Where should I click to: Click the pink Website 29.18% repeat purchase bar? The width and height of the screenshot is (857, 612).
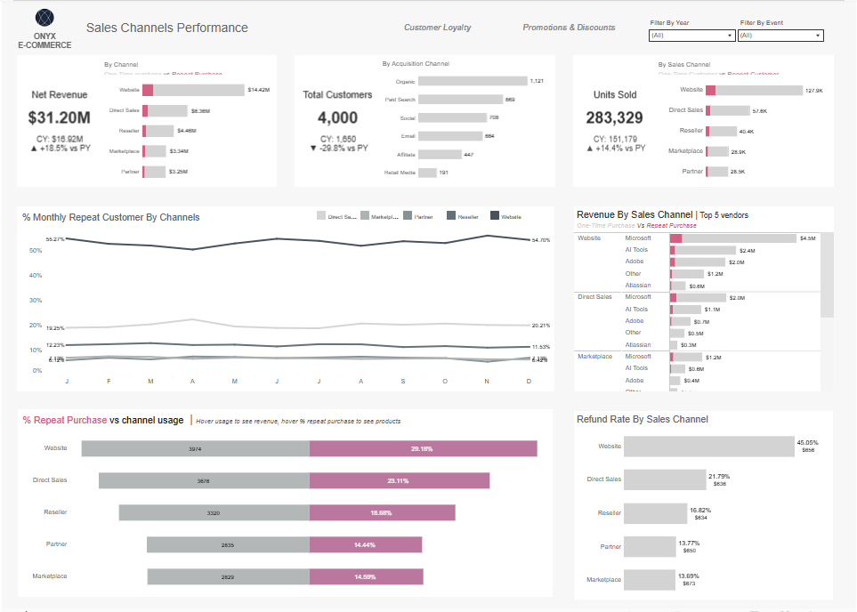(x=423, y=449)
